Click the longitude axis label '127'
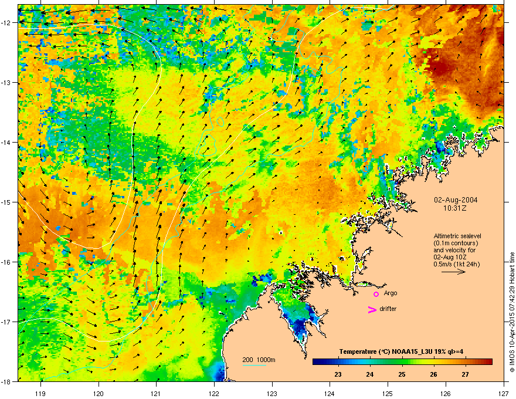Screen dimensions: 516x399 point(504,393)
